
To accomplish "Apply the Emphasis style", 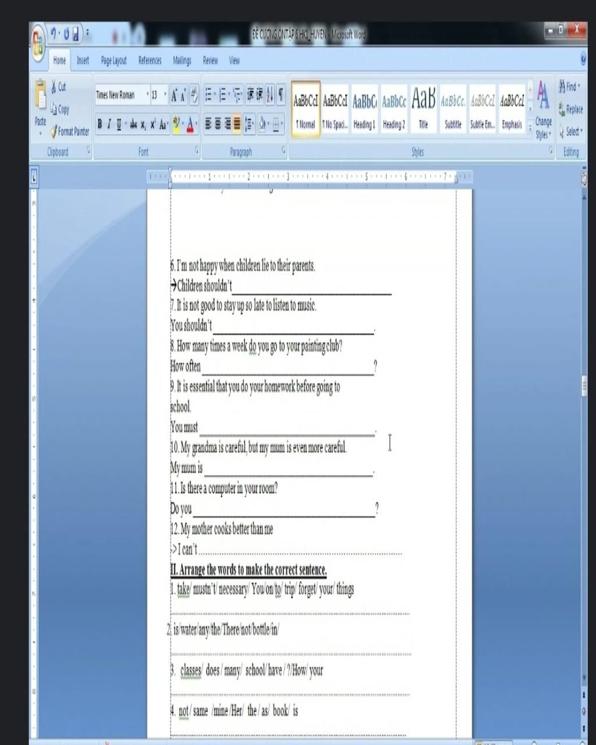I will (512, 110).
